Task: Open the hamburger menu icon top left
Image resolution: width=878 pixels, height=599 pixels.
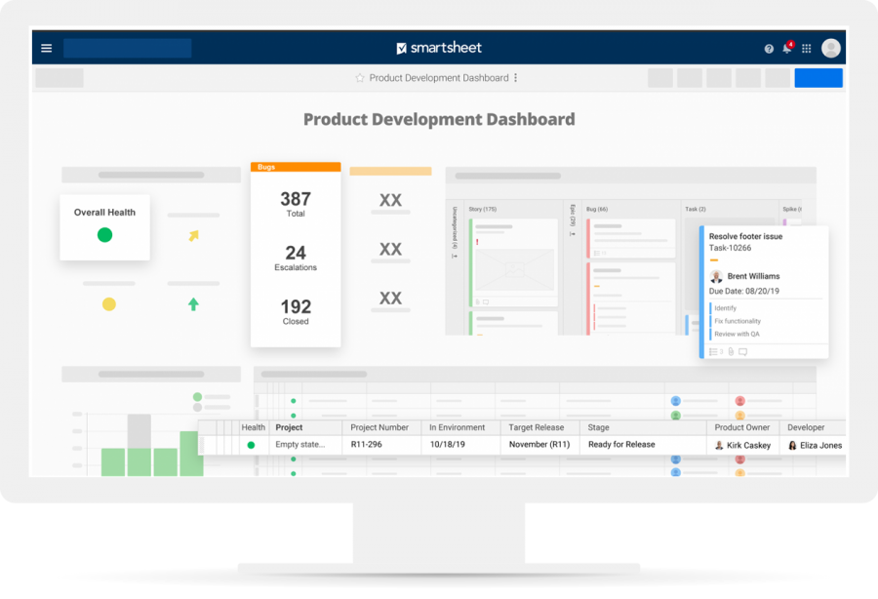Action: [x=46, y=47]
